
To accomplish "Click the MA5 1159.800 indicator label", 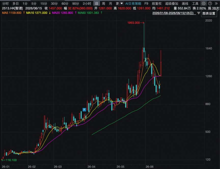I will (x=12, y=13).
